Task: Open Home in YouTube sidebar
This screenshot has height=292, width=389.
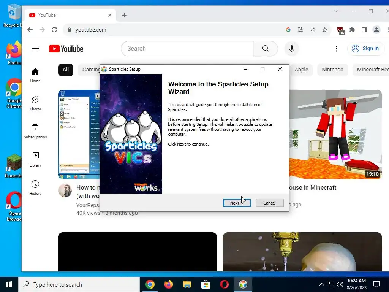Action: 35,75
